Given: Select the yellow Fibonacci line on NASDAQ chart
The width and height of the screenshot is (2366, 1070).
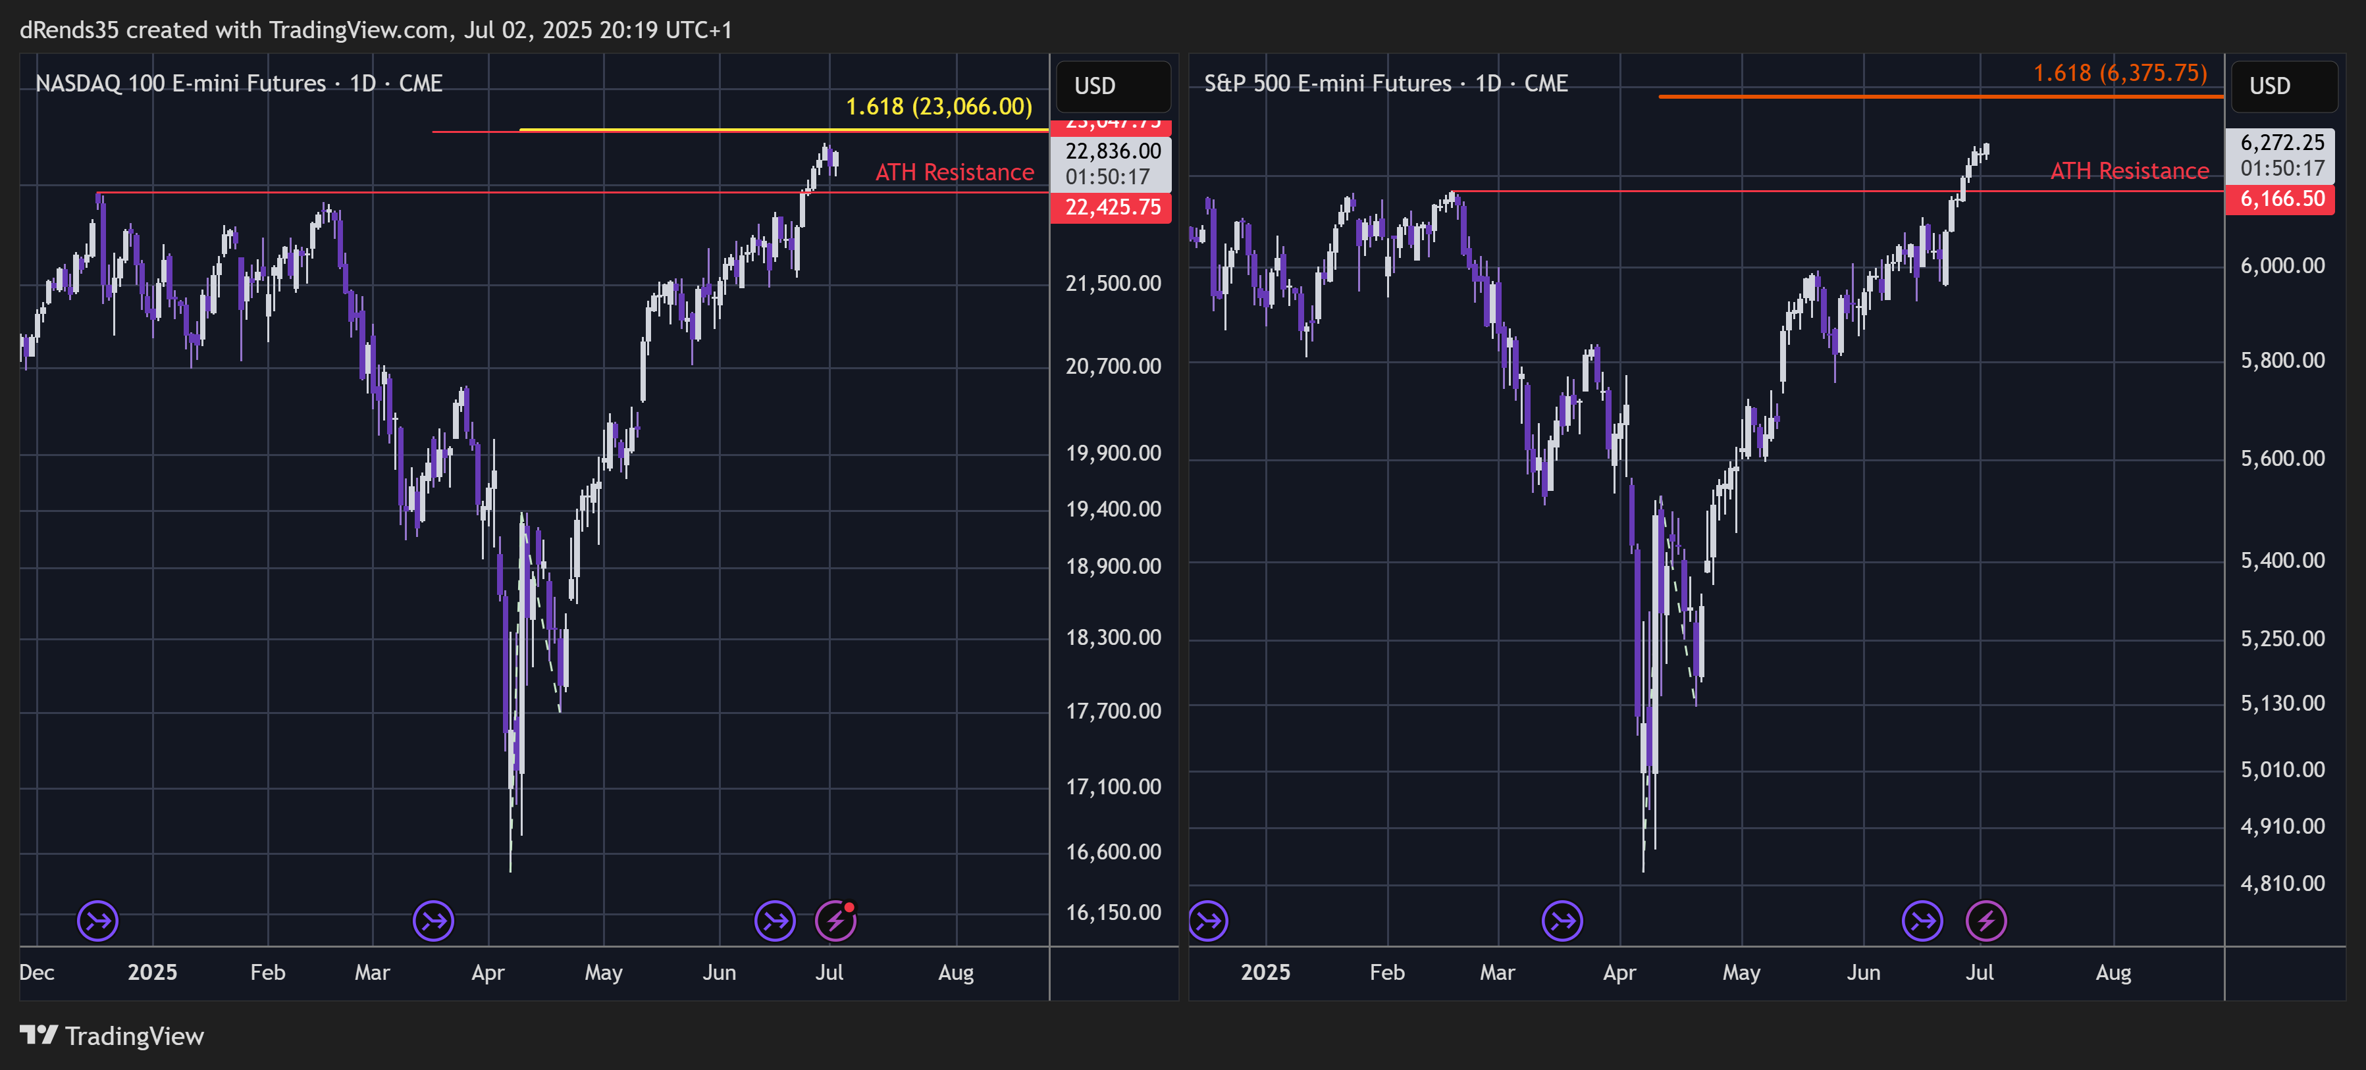Looking at the screenshot, I should point(783,130).
